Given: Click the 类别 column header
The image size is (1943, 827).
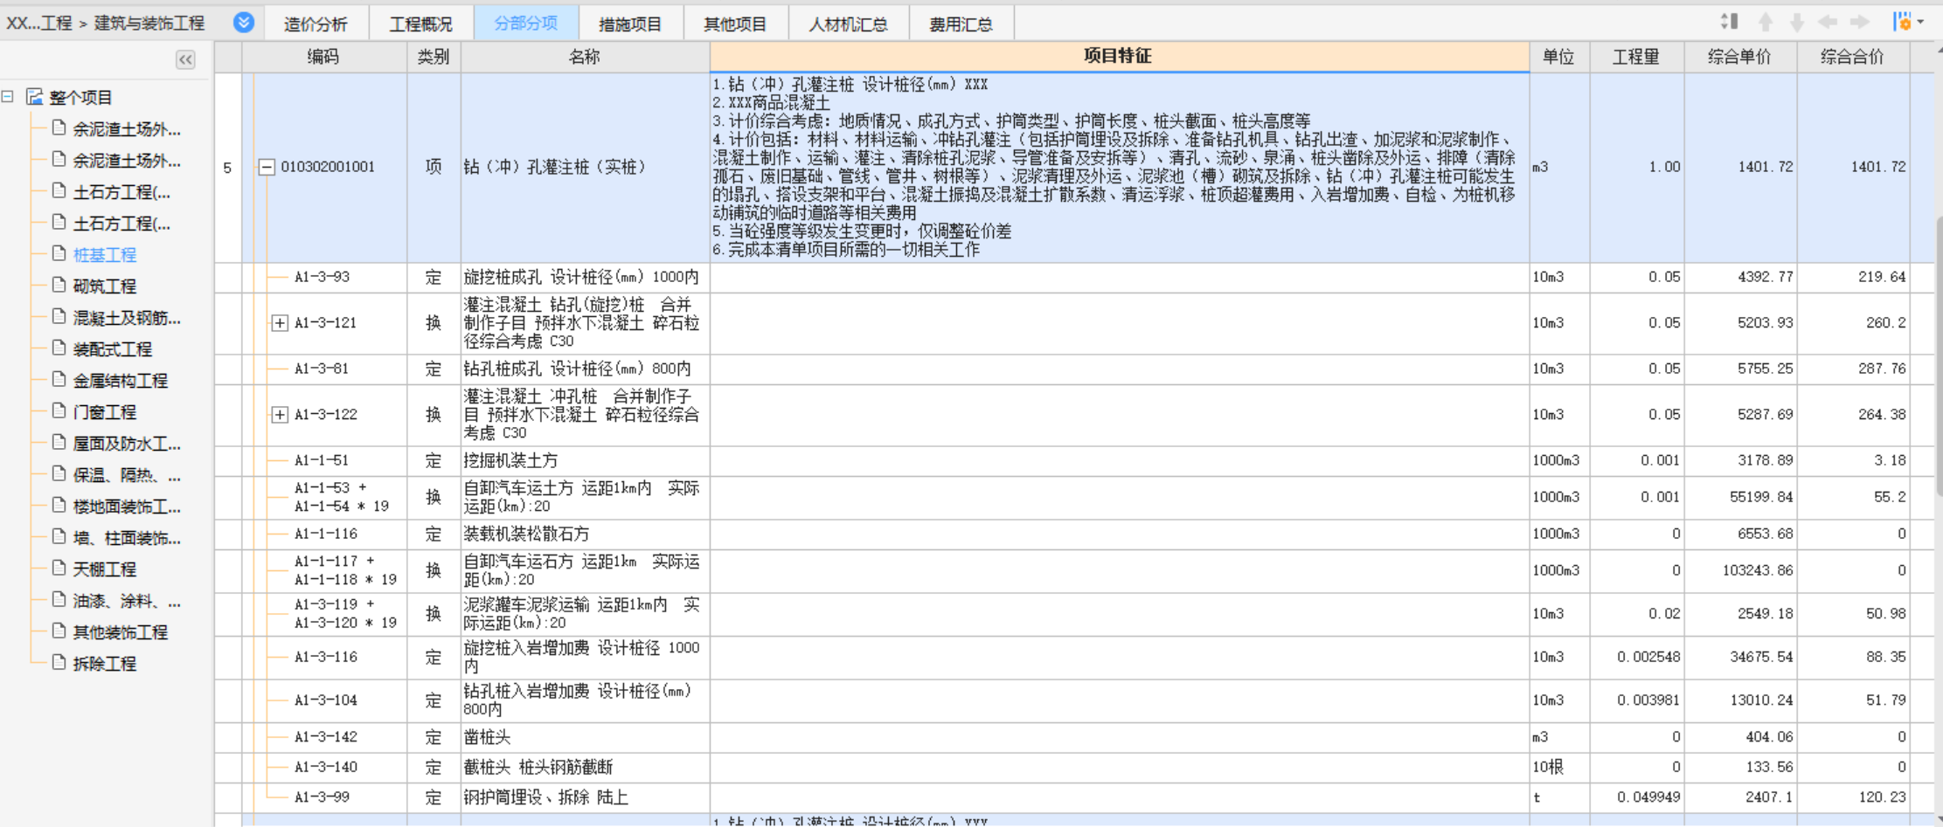Looking at the screenshot, I should tap(434, 57).
